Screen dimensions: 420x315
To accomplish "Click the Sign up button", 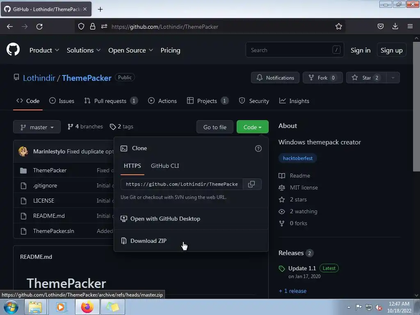I will pyautogui.click(x=391, y=50).
